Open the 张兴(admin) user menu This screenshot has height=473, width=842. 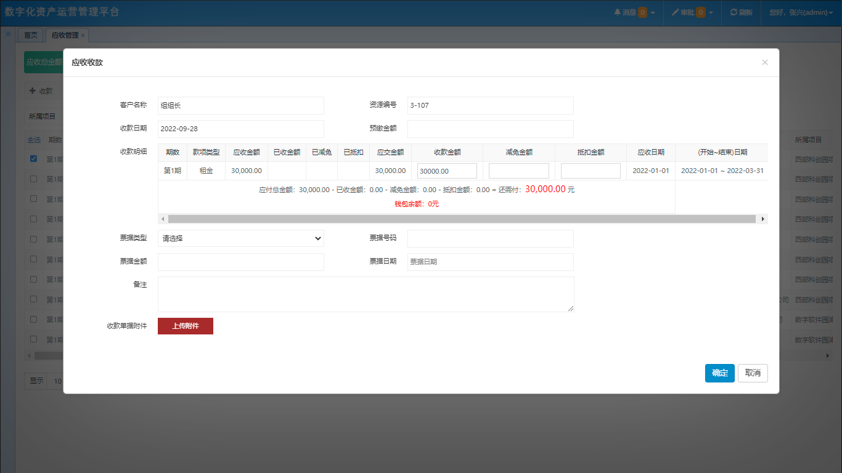point(802,12)
